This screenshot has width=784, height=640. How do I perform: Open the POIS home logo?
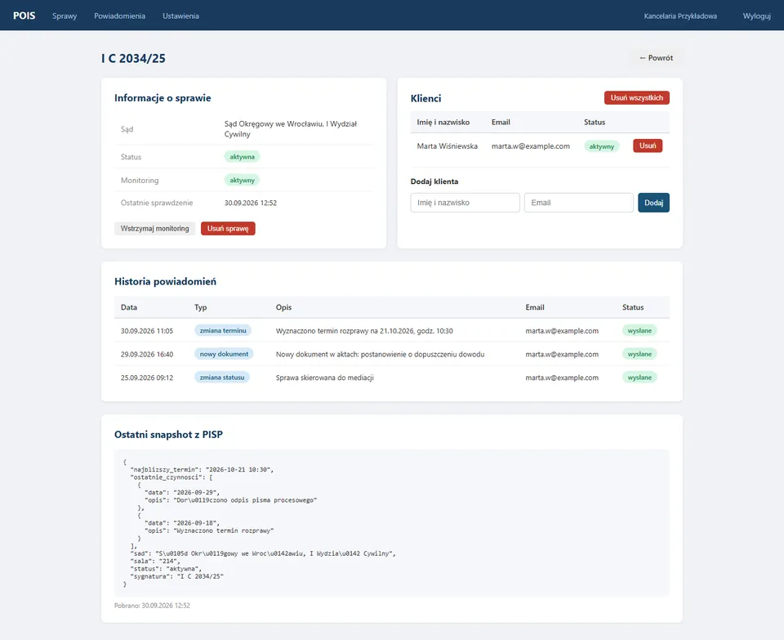pos(24,16)
